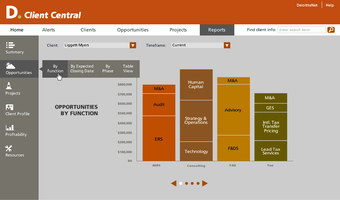Click the Strategy & Operations segment

[x=196, y=121]
